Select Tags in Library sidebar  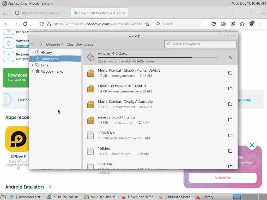[44, 65]
